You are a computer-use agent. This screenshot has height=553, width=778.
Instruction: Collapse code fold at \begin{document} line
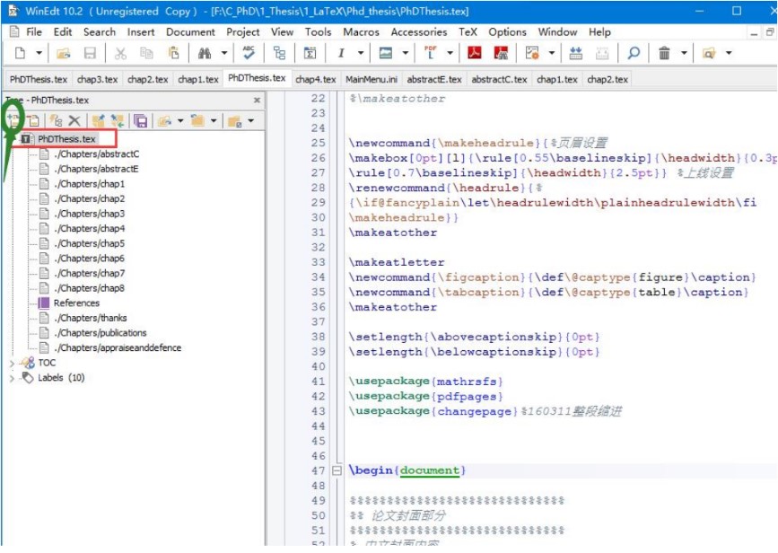337,470
